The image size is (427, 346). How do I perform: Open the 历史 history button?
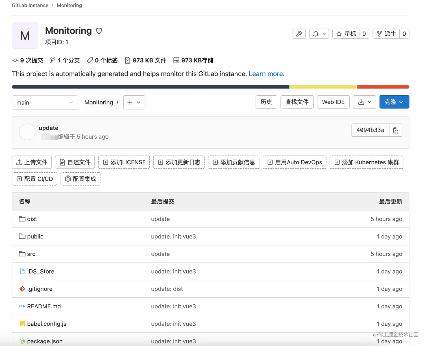(266, 102)
